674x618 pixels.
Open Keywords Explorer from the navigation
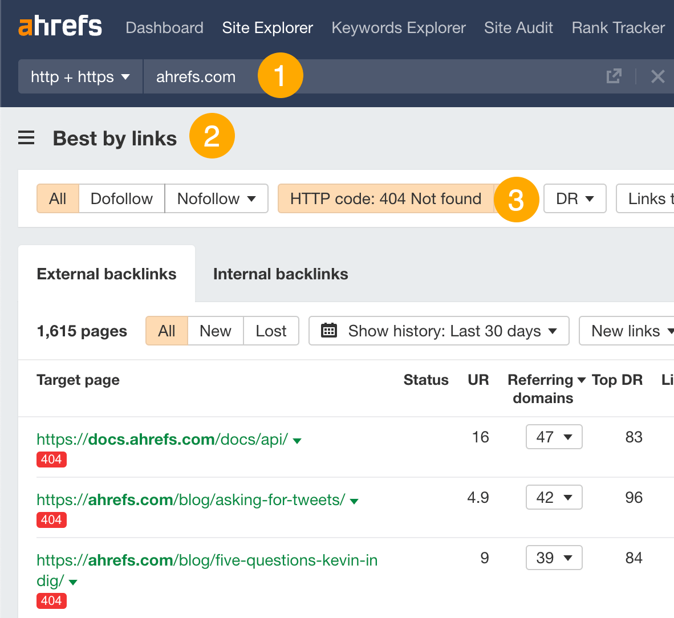pyautogui.click(x=398, y=27)
